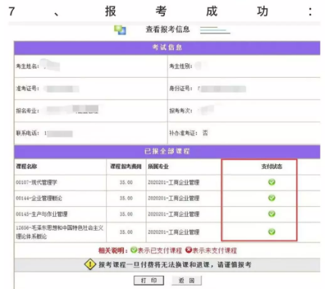The height and width of the screenshot is (289, 325).
Task: Click the 报考考次 label
Action: click(x=180, y=111)
